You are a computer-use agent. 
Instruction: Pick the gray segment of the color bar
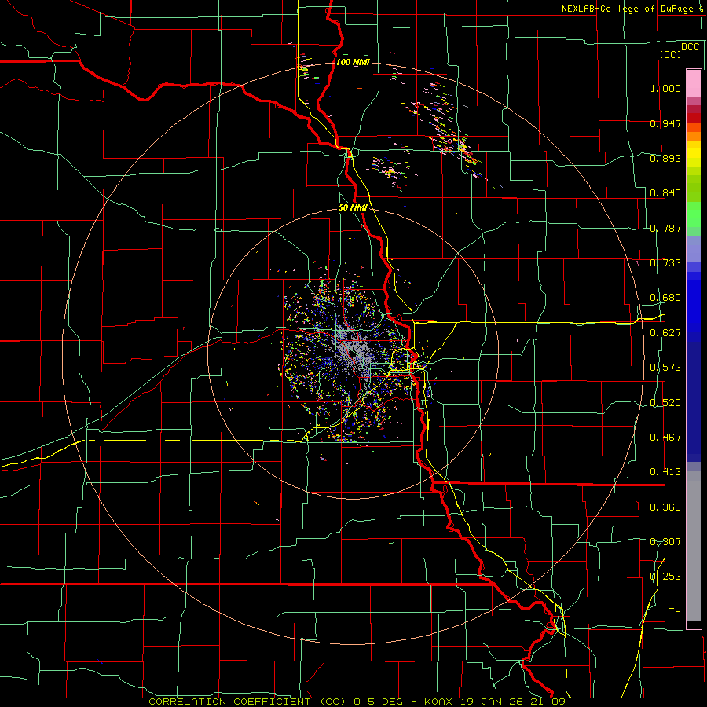click(694, 546)
